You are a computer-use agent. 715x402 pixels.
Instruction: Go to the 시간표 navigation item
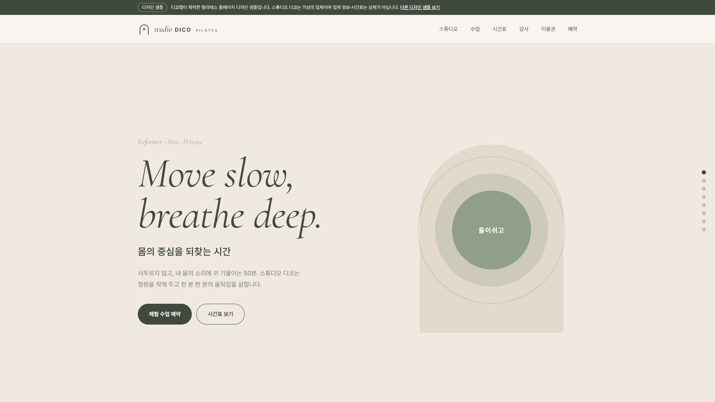pyautogui.click(x=499, y=29)
